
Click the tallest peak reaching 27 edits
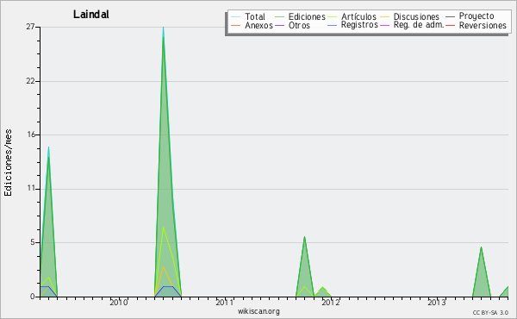tap(163, 28)
